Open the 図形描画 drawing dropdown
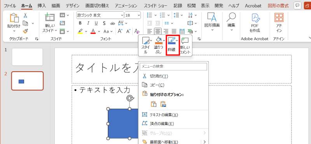The height and width of the screenshot is (144, 311). tap(212, 22)
